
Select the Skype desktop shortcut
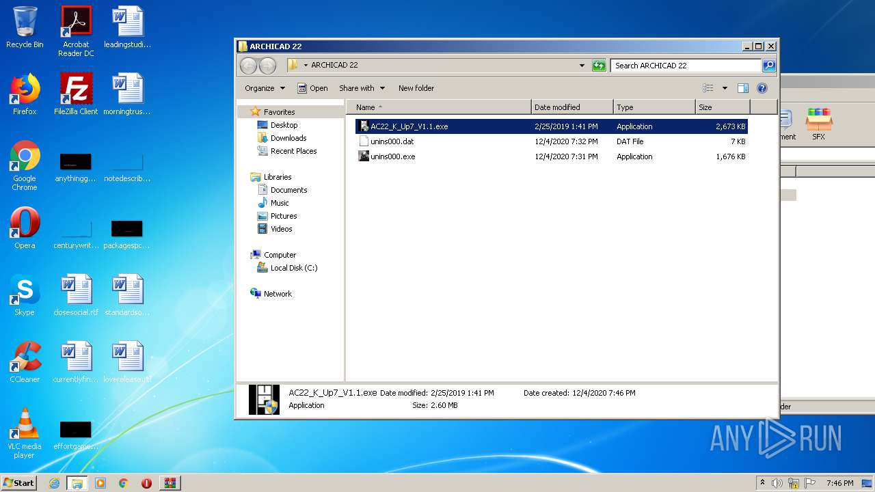[25, 295]
